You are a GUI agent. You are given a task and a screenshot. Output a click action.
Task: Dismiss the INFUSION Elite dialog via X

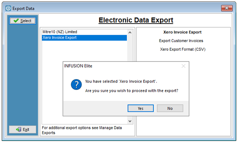click(183, 66)
